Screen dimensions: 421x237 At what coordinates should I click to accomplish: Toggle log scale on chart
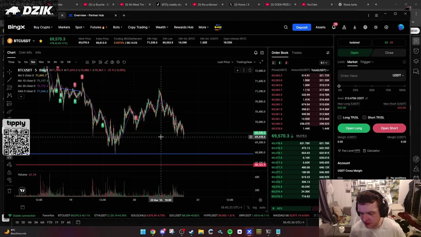point(255,207)
